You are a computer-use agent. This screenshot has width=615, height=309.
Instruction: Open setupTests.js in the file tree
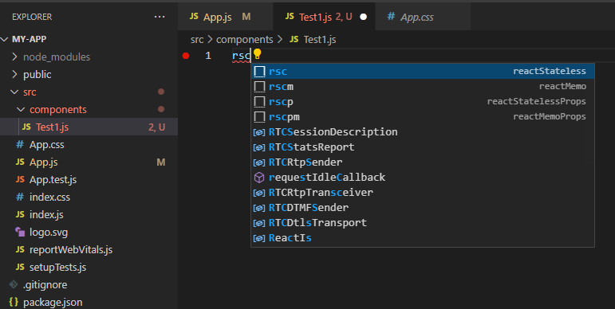tap(89, 267)
